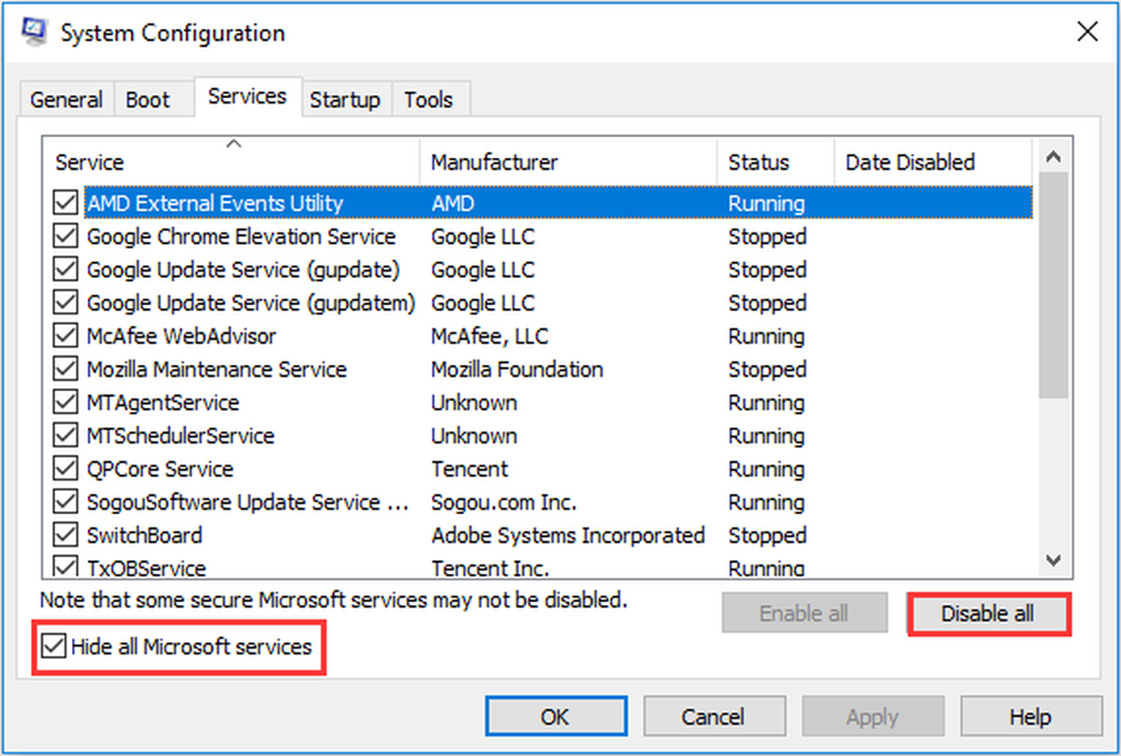
Task: Click the Tencent manufacturer cell for QPCore
Action: click(x=469, y=469)
